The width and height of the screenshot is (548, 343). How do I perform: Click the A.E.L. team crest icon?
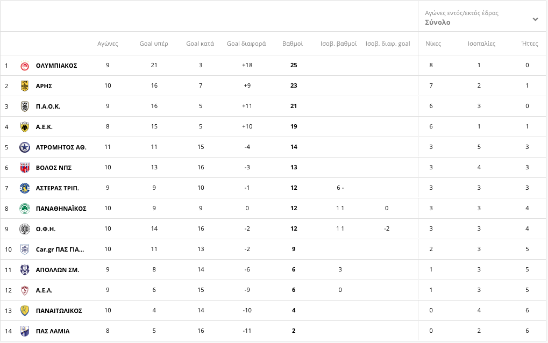pyautogui.click(x=25, y=290)
